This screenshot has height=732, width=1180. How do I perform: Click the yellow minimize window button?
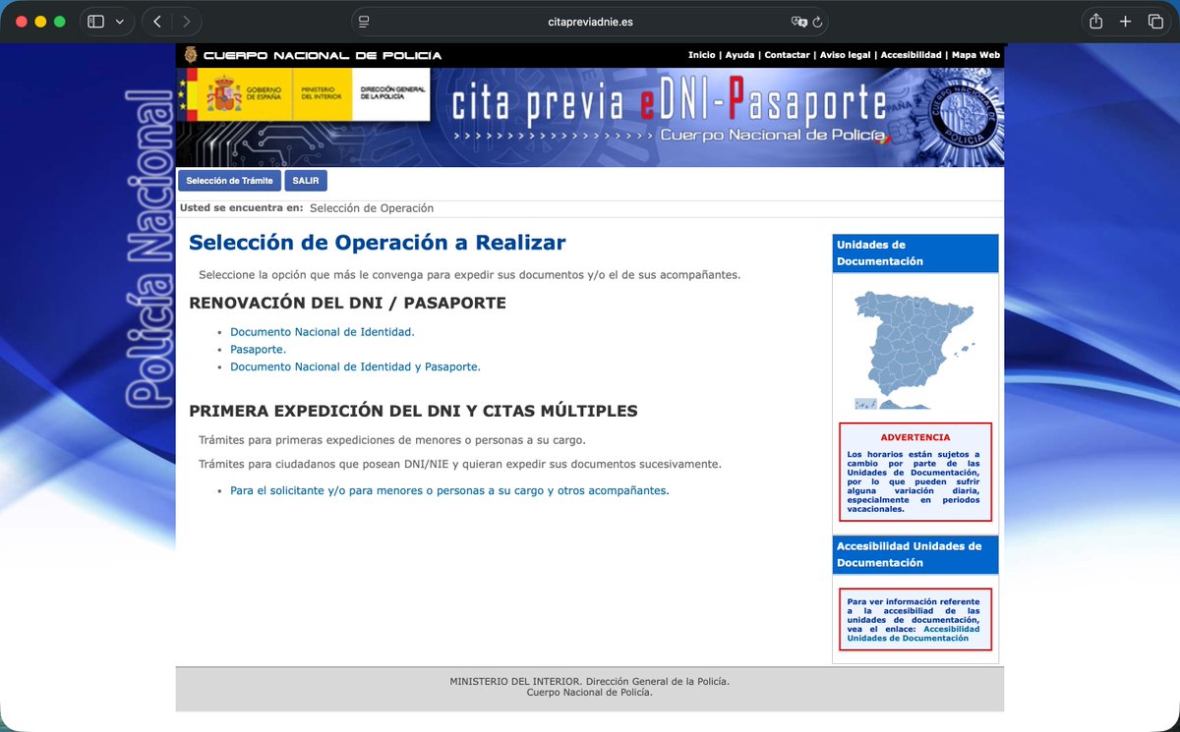40,22
